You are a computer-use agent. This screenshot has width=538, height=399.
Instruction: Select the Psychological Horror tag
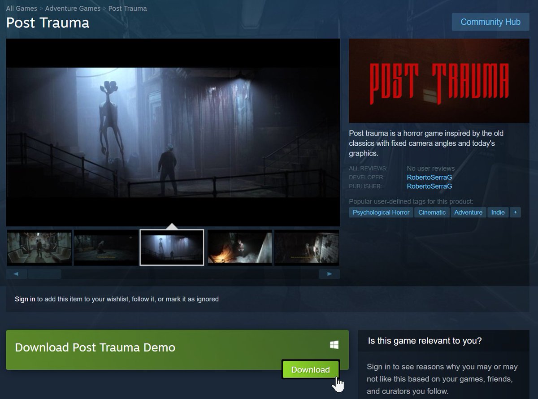381,213
